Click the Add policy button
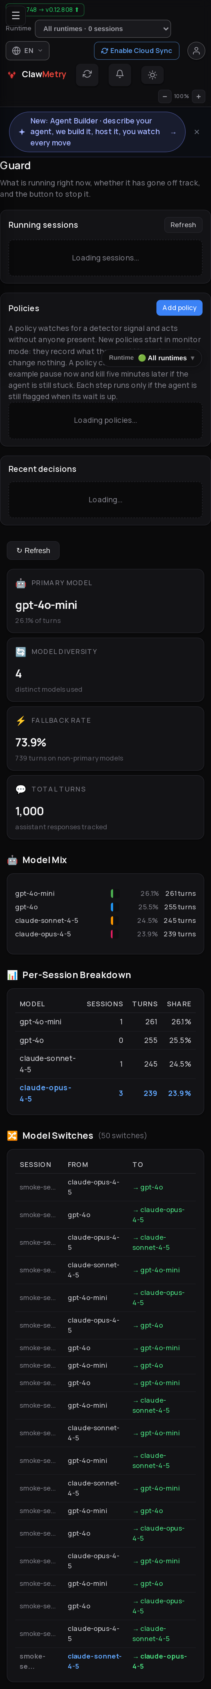 [179, 308]
